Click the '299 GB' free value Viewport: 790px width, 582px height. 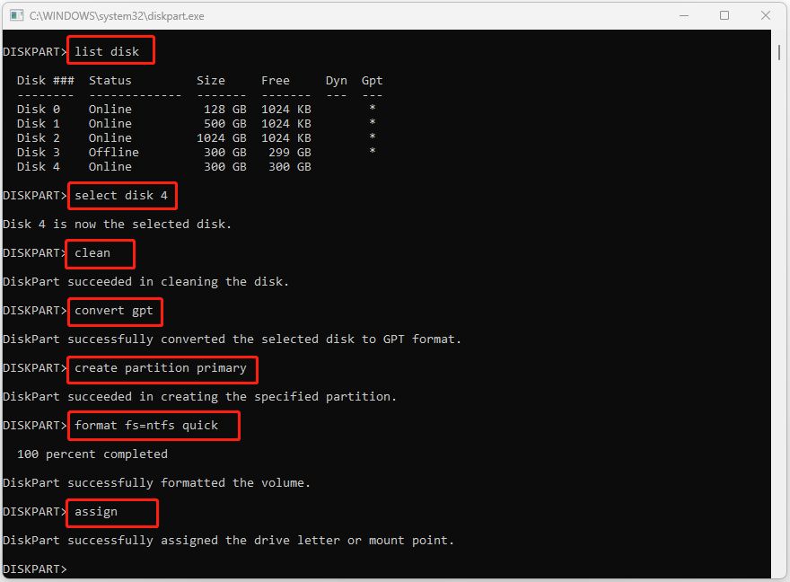click(290, 152)
